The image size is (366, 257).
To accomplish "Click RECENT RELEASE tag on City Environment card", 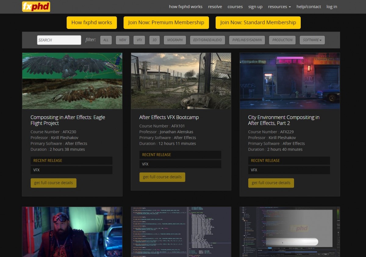I will coord(289,161).
